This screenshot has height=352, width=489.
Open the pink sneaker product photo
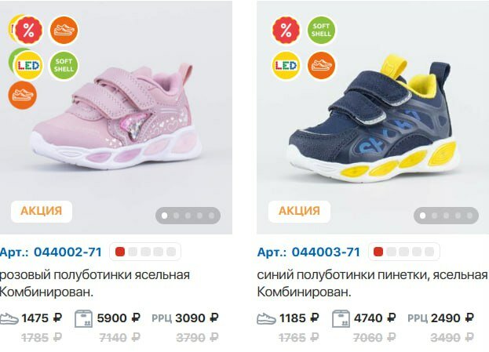(116, 118)
